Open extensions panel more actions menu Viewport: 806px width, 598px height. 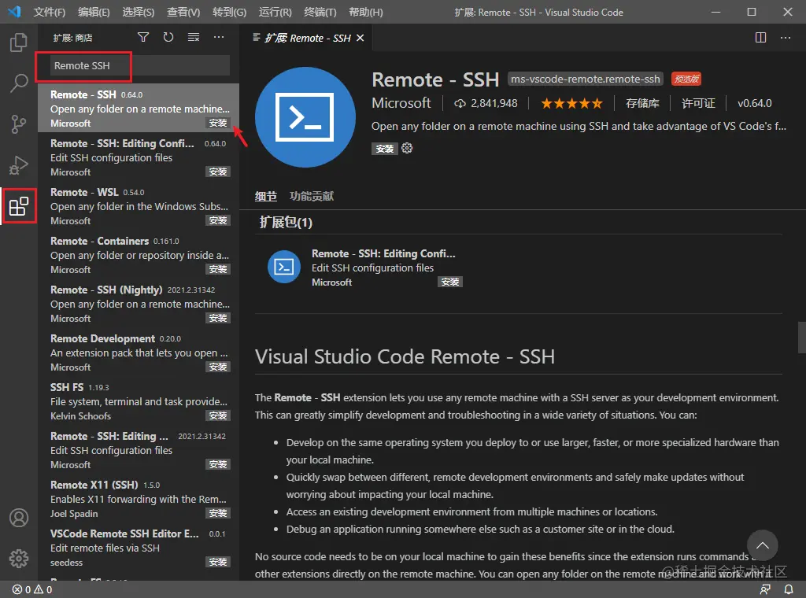tap(219, 38)
